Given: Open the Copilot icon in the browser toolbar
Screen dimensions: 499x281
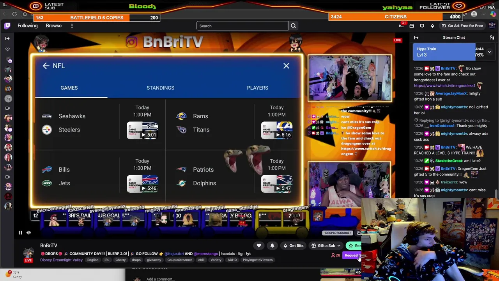Looking at the screenshot, I should 493,14.
